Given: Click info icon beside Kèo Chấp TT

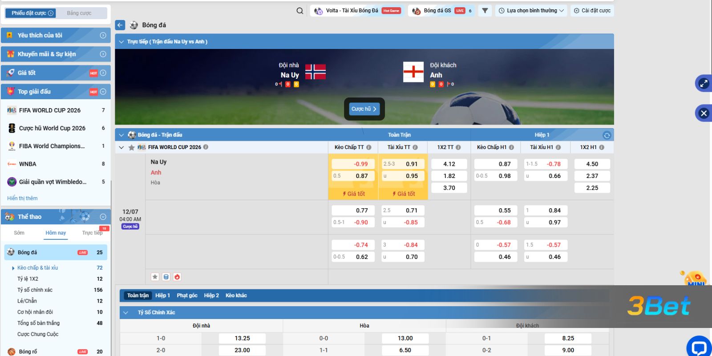Looking at the screenshot, I should coord(368,147).
